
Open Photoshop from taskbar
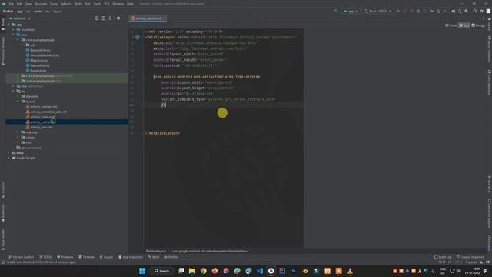click(294, 271)
